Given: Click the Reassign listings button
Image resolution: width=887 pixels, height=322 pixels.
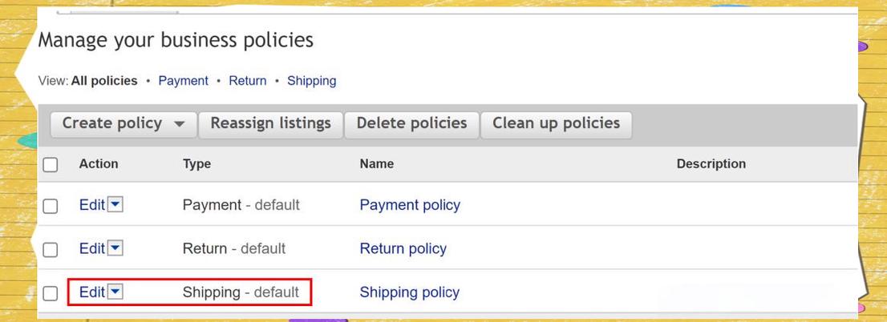Looking at the screenshot, I should click(x=270, y=124).
